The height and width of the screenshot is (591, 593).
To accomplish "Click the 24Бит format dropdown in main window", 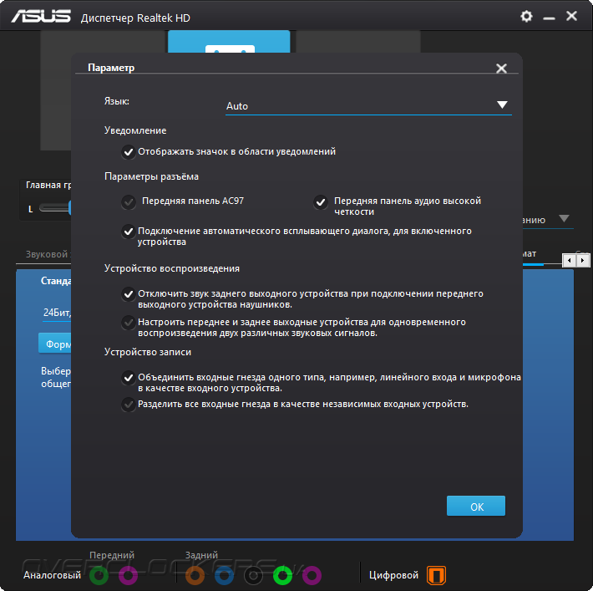I will pos(57,313).
